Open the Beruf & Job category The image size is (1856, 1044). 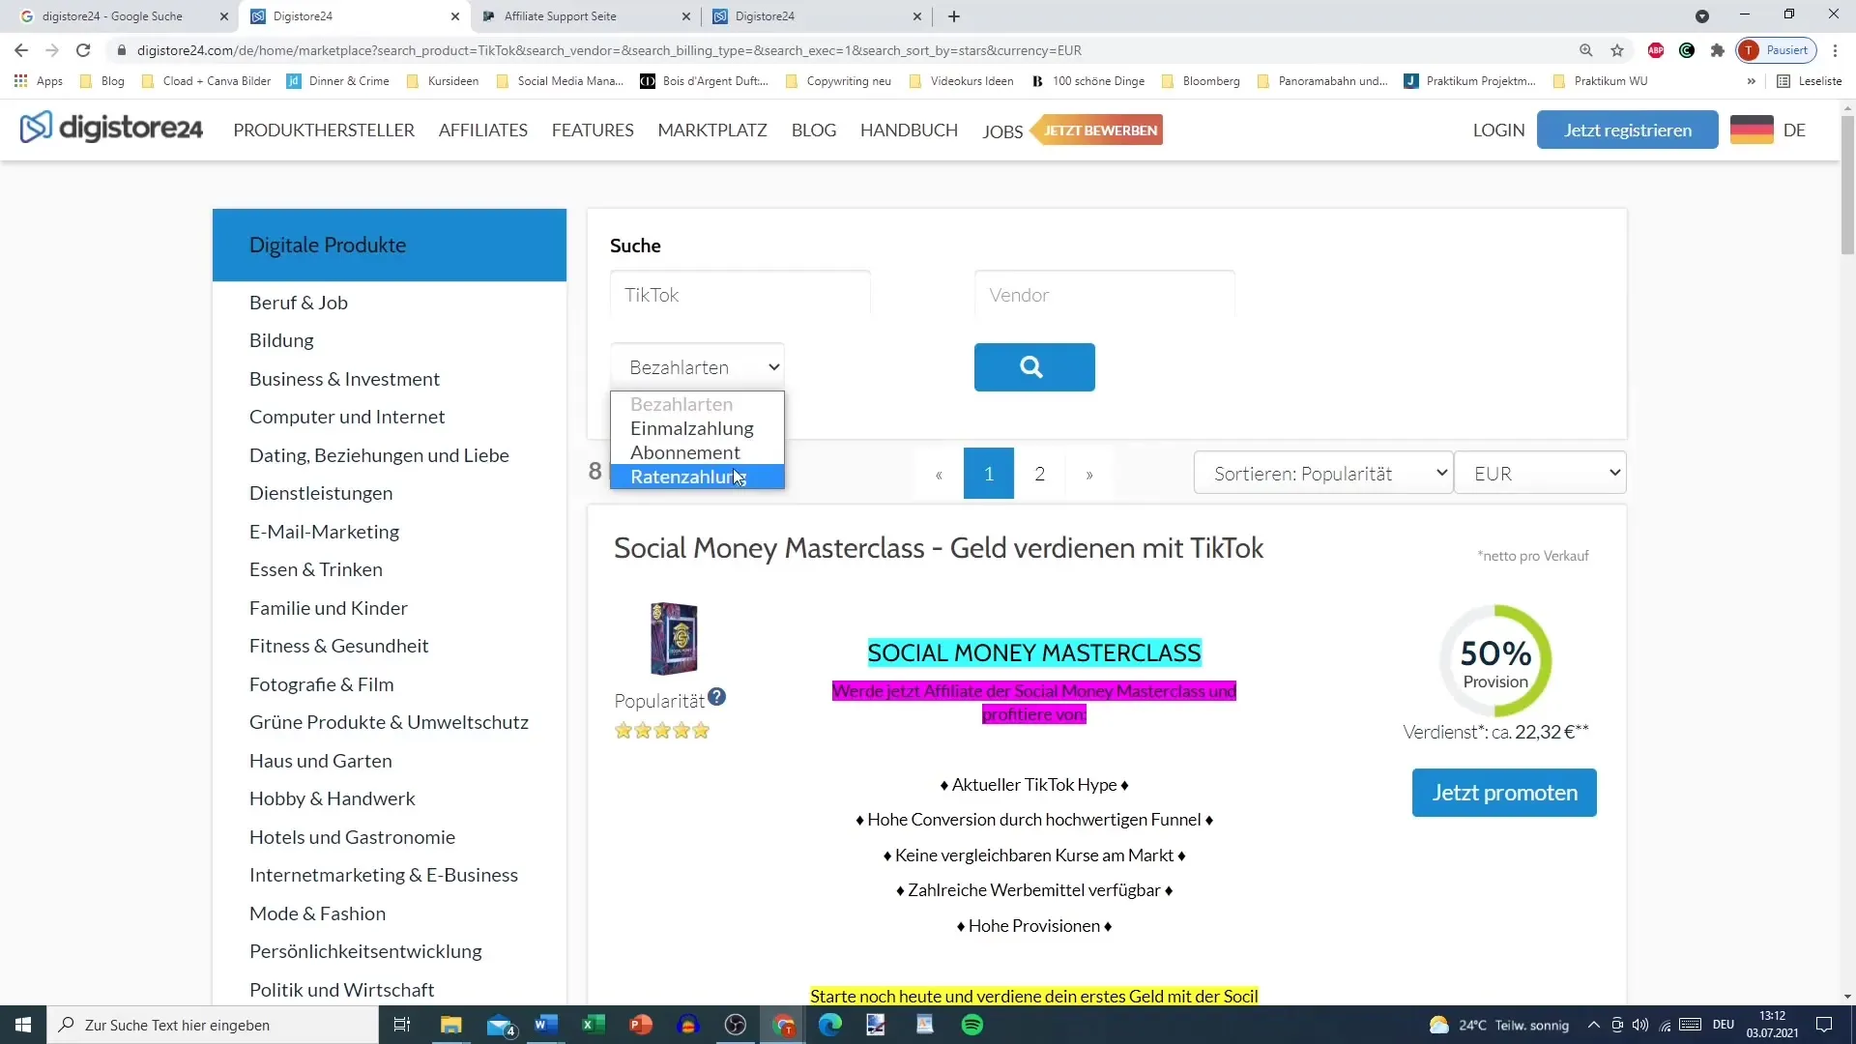point(299,303)
